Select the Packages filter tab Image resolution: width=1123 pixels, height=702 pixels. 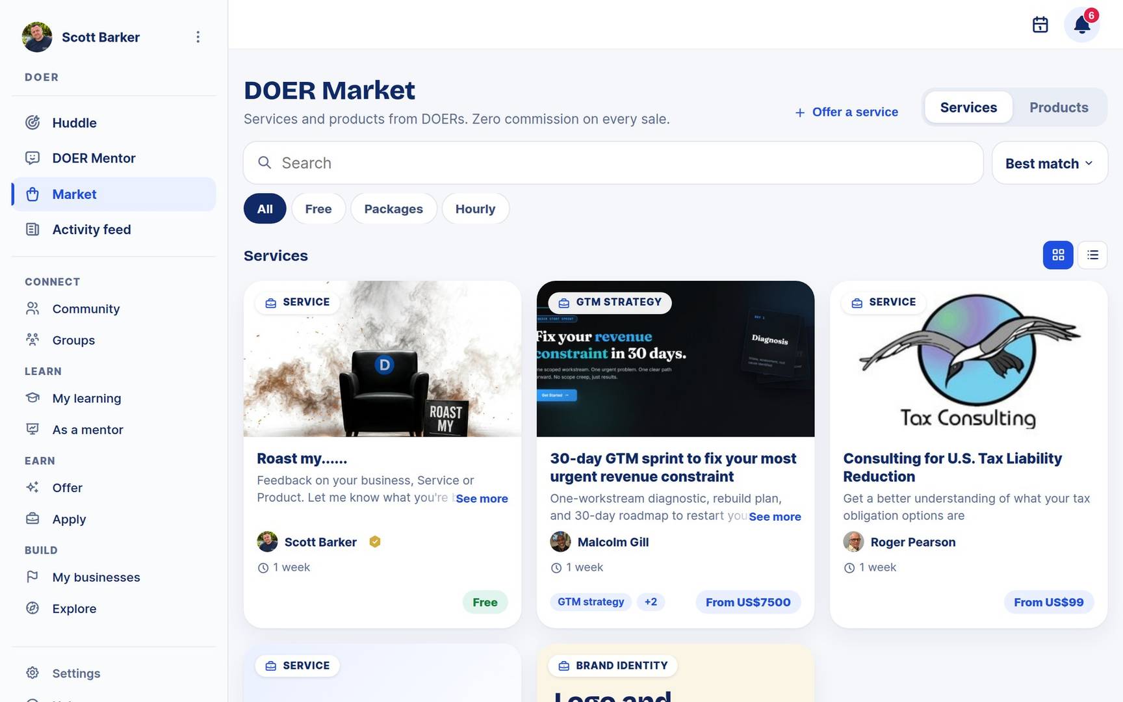pyautogui.click(x=393, y=209)
